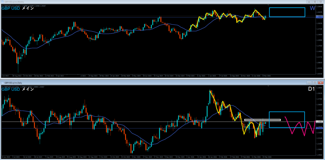
Task: Close the GBPUSD Weekly chart window
Action: (x=321, y=2)
